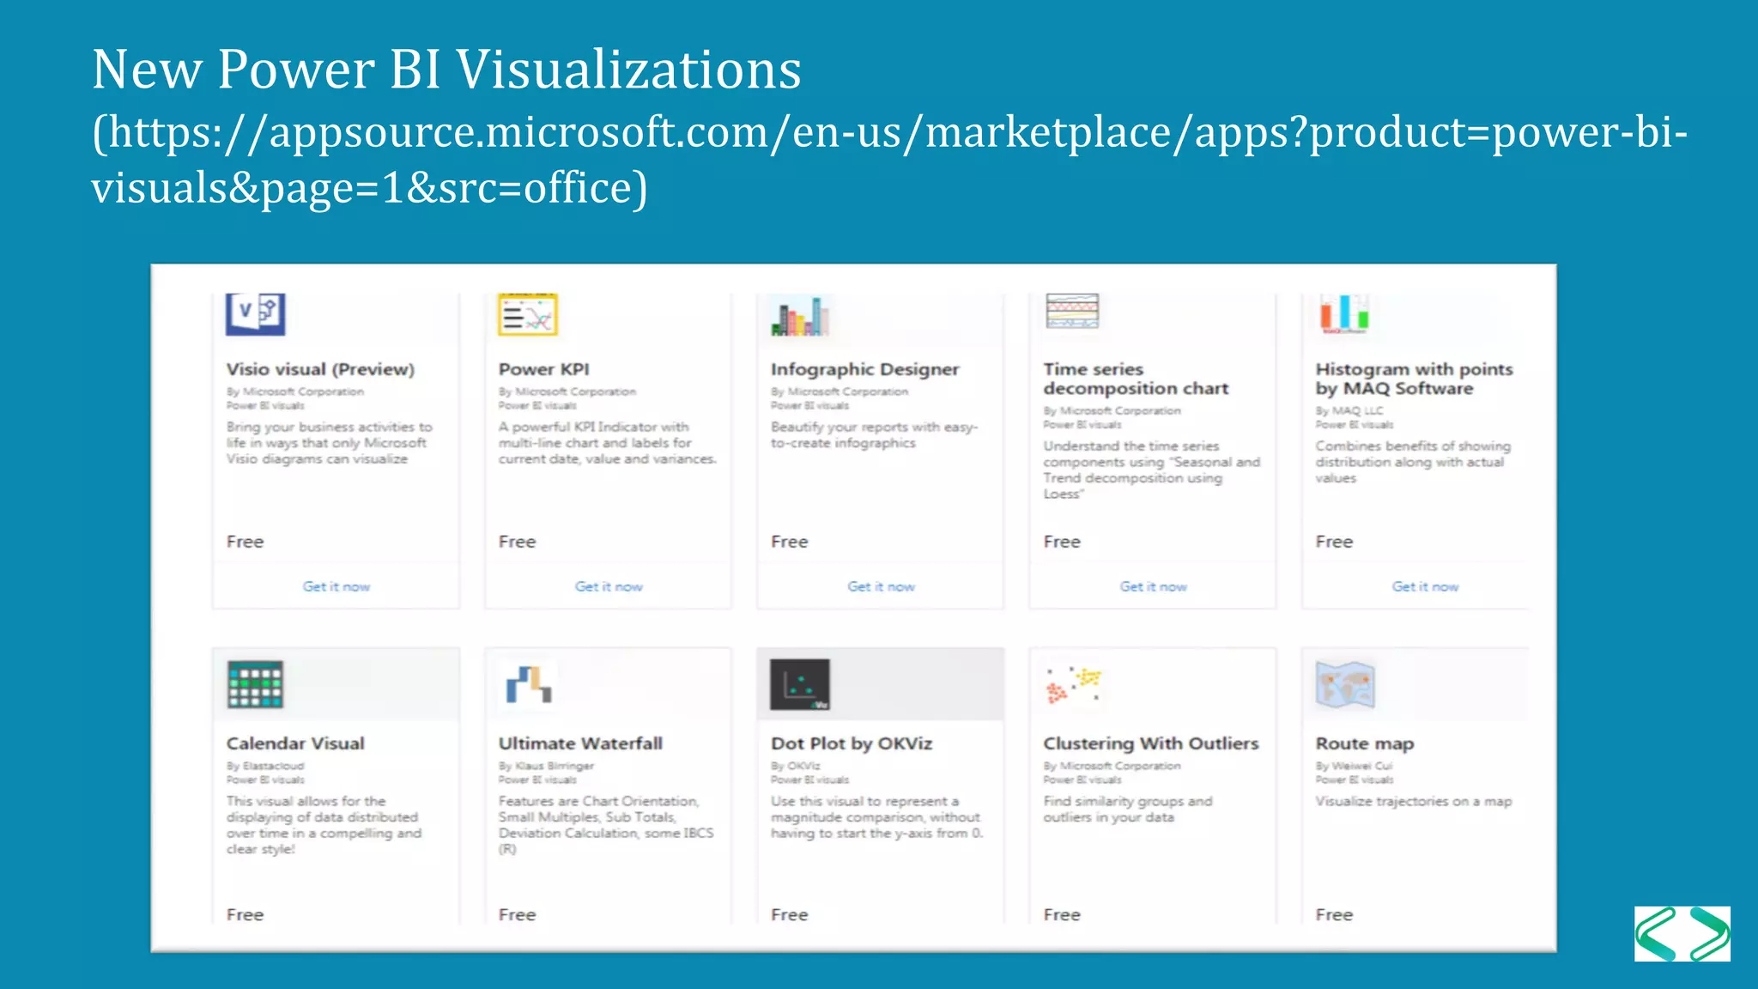Click the Clustering With Outliers scatter icon
The height and width of the screenshot is (989, 1758).
pos(1072,684)
